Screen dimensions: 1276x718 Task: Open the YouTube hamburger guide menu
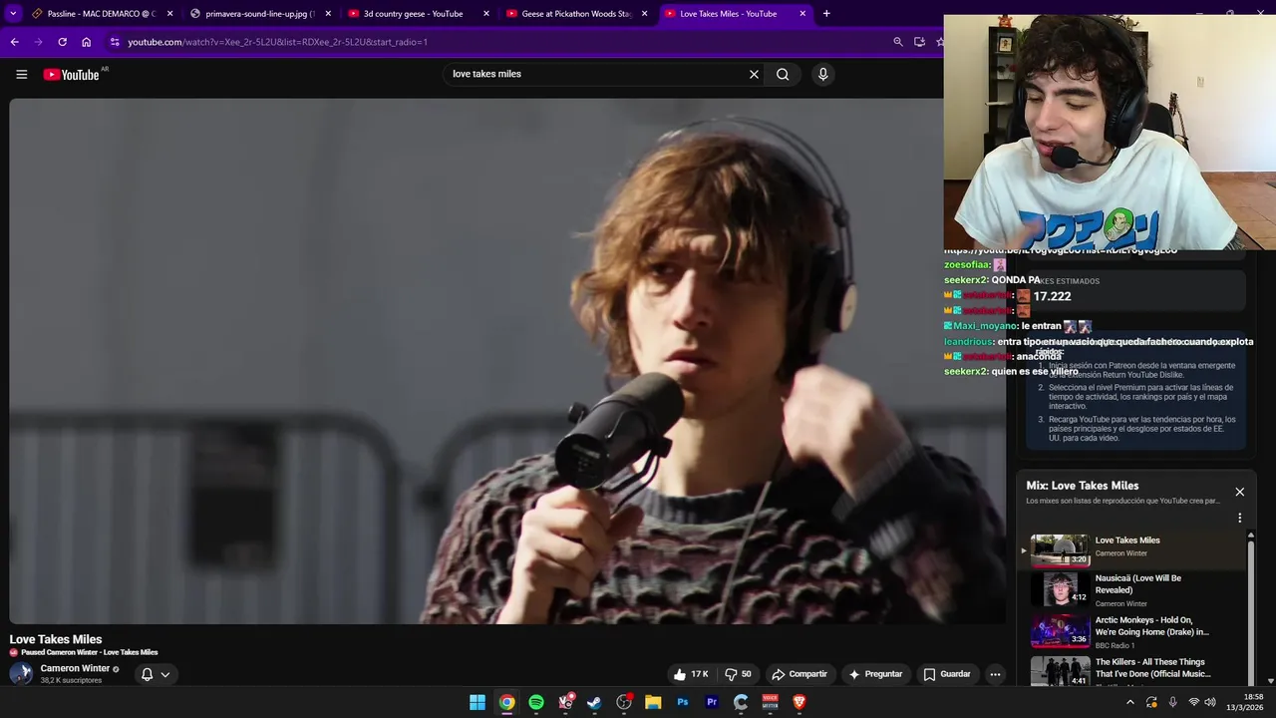tap(21, 74)
